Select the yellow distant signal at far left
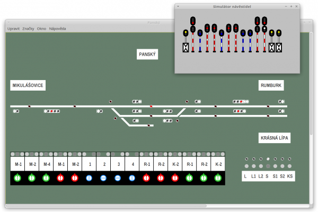This screenshot has height=212, width=318. pyautogui.click(x=185, y=41)
